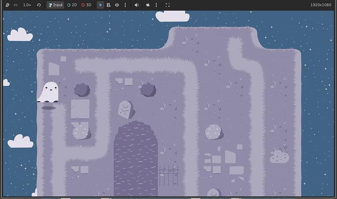
Task: Click the iron fence gate near water
Action: pyautogui.click(x=168, y=176)
